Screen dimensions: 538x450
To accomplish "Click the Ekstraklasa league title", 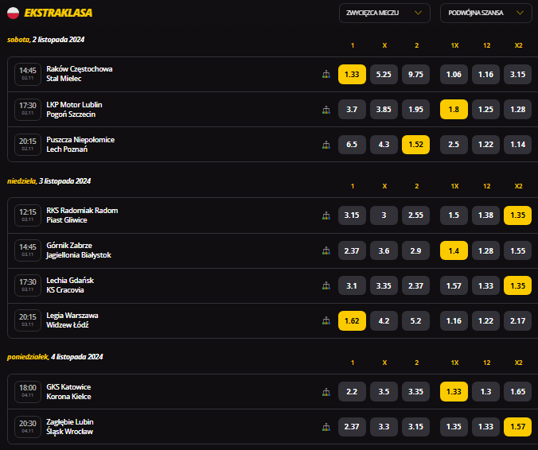I will click(58, 13).
